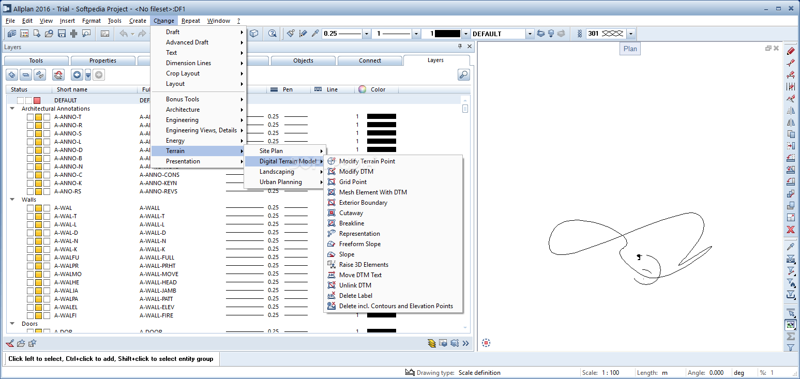The height and width of the screenshot is (379, 800).
Task: Select Modify Terrain Point icon entry
Action: point(331,161)
